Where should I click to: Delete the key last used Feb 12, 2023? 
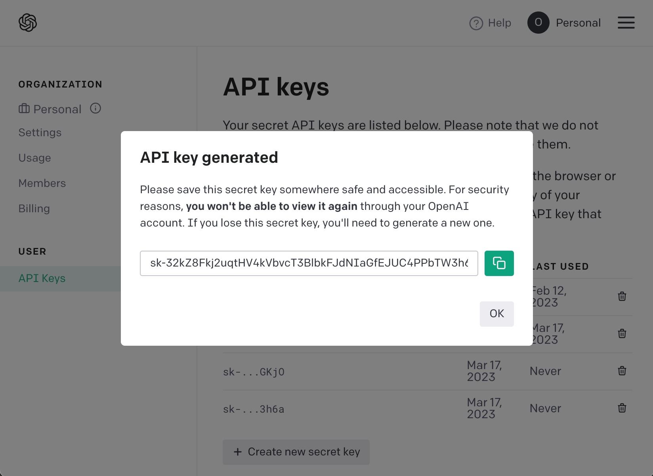pyautogui.click(x=622, y=296)
